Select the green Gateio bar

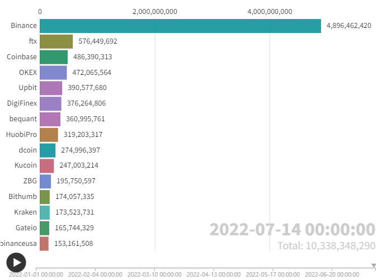pyautogui.click(x=44, y=228)
